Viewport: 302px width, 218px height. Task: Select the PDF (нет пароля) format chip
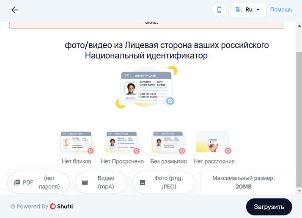(38, 182)
